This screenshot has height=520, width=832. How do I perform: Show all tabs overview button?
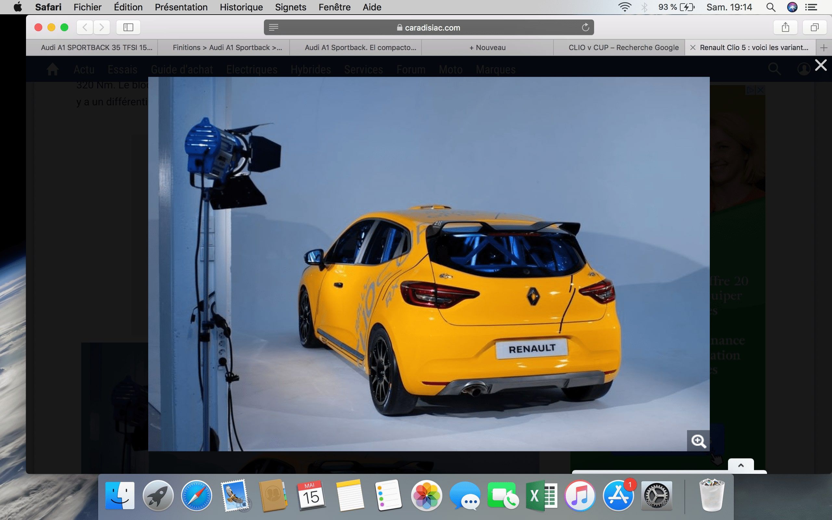click(x=814, y=27)
